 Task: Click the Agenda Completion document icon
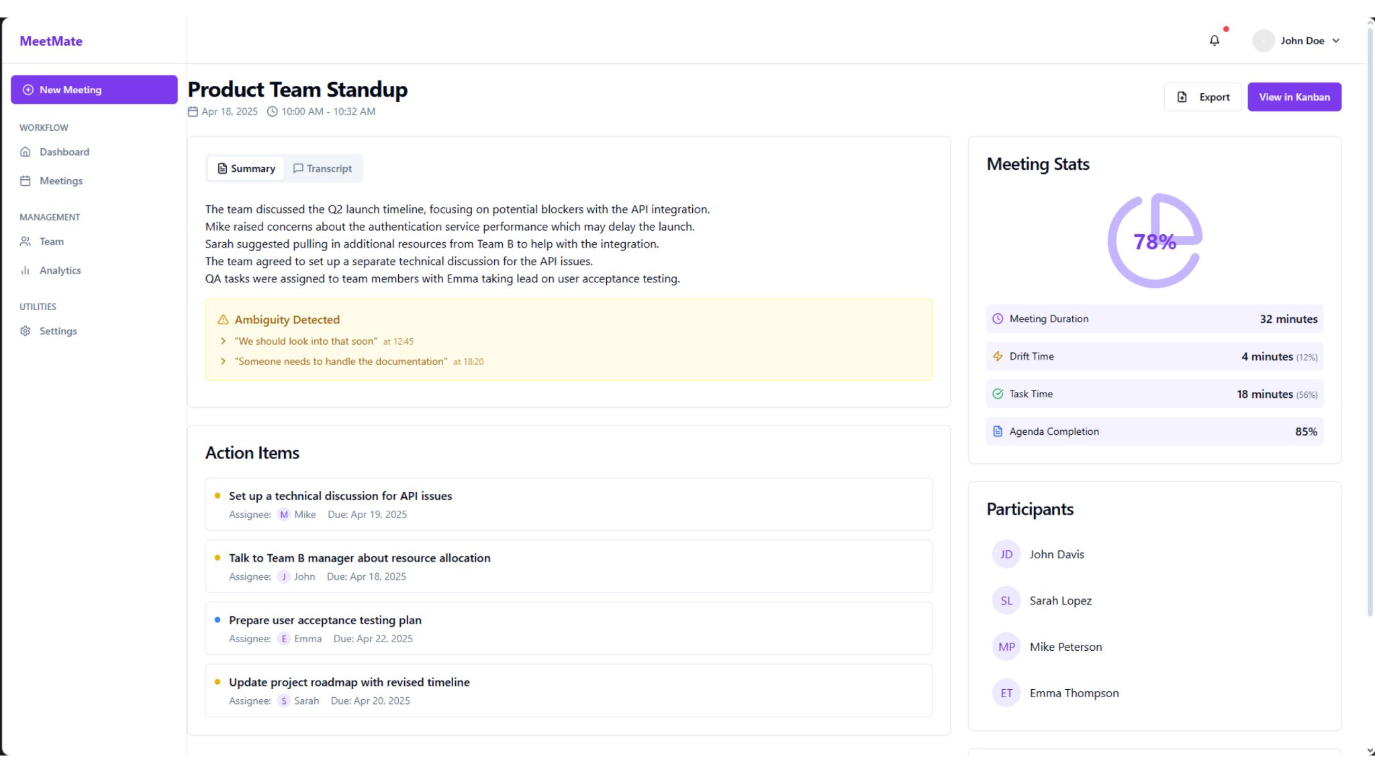pos(998,431)
